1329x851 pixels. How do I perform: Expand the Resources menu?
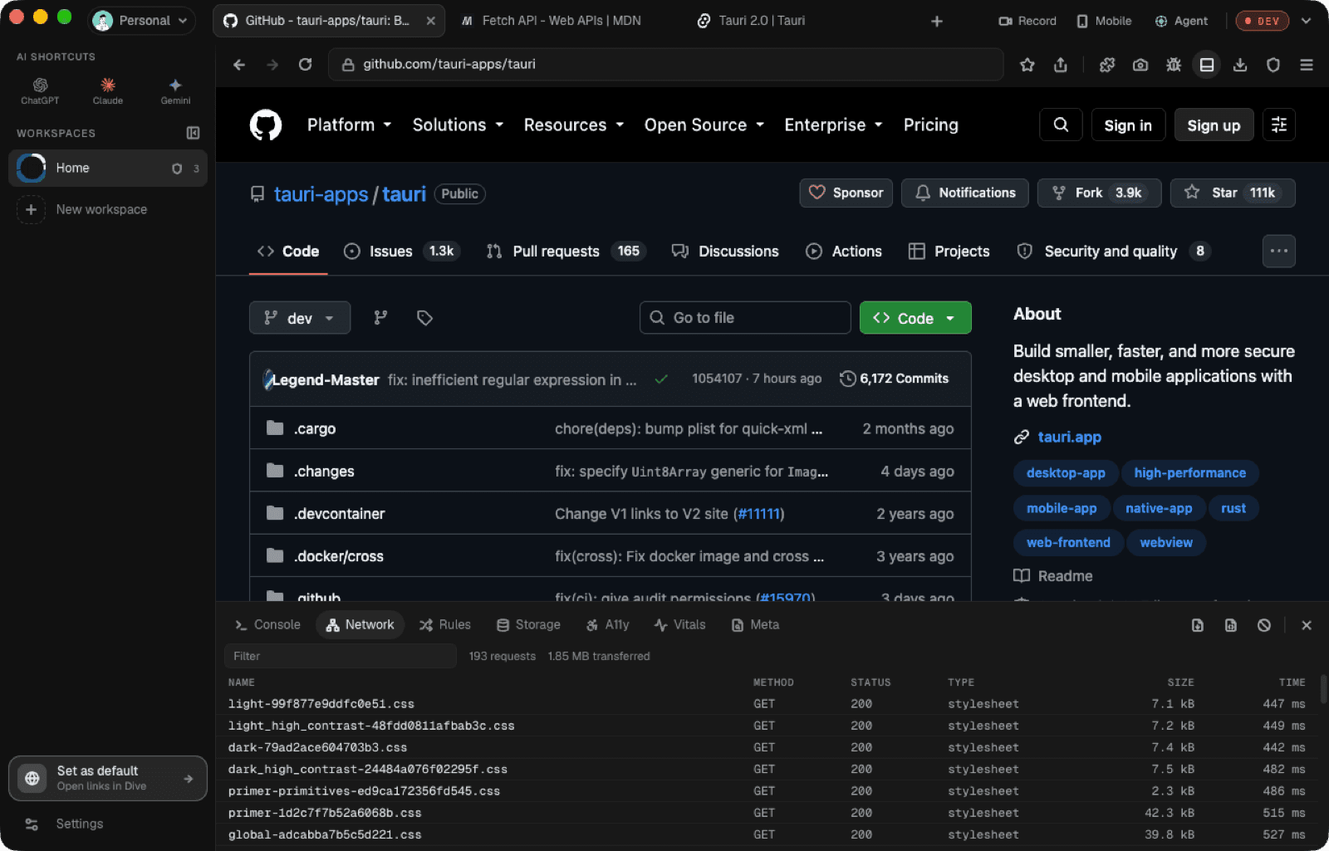coord(573,125)
